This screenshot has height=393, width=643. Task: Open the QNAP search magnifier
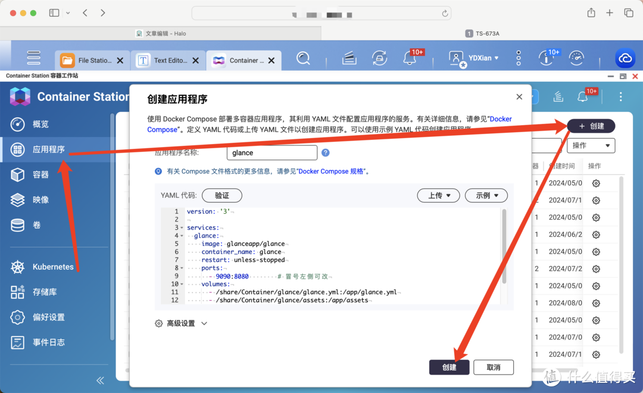point(303,58)
